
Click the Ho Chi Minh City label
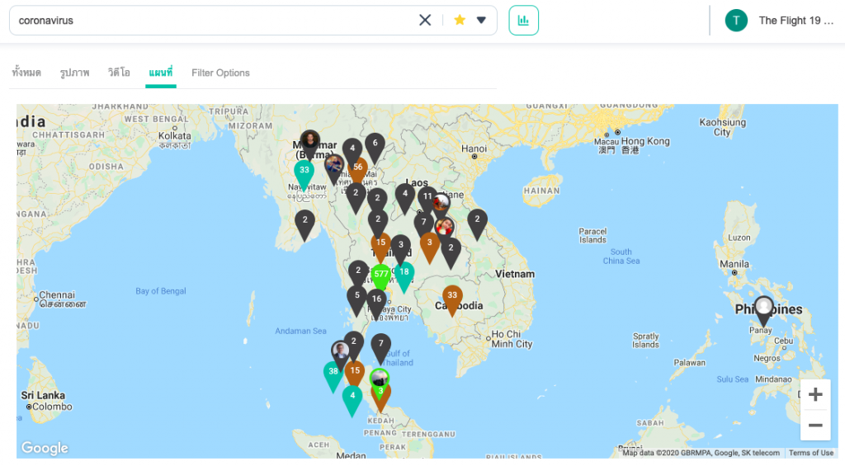[x=512, y=339]
